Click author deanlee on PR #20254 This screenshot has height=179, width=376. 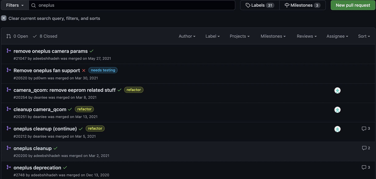tap(41, 97)
